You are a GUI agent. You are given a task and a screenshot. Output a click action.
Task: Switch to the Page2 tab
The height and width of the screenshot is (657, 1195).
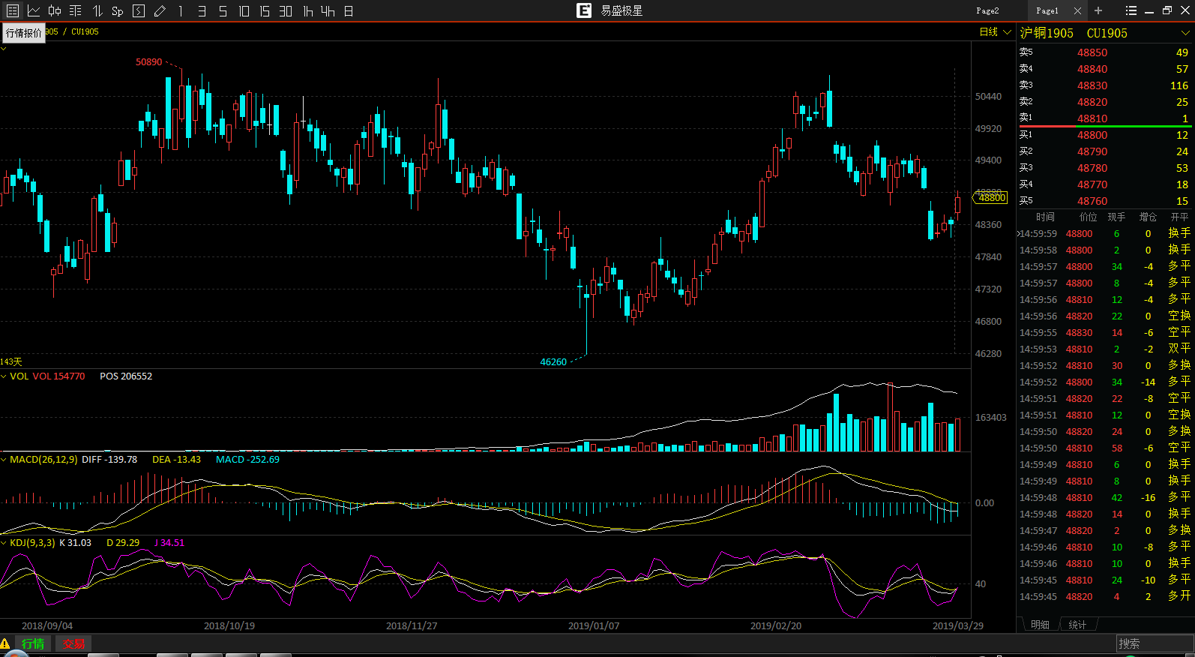(x=987, y=10)
